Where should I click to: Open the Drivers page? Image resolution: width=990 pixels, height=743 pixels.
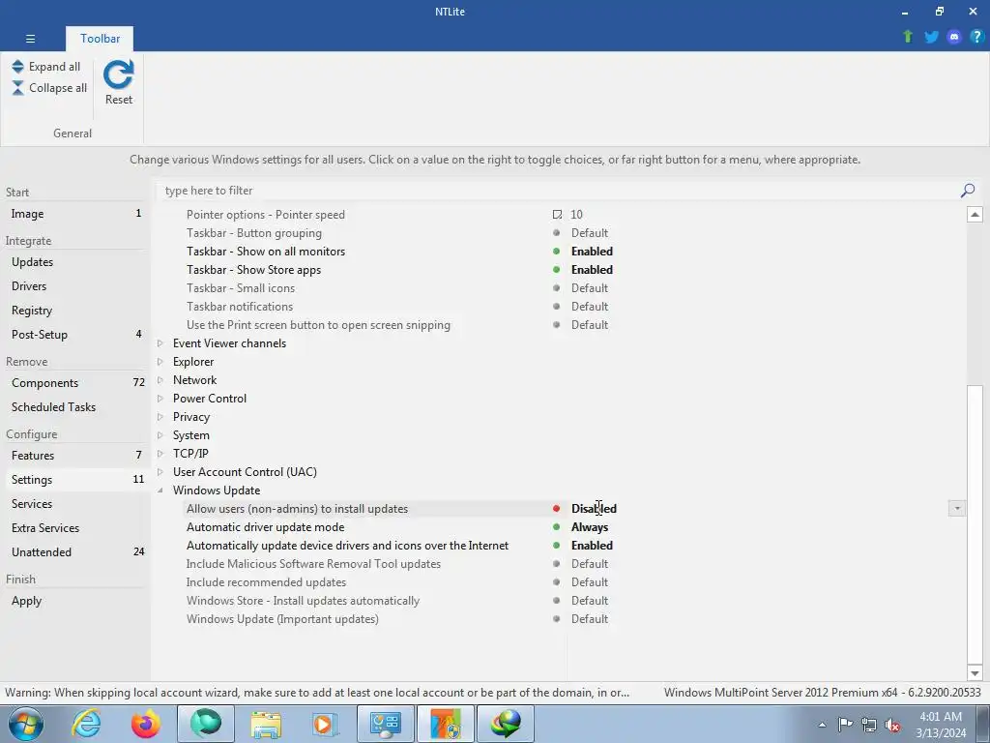coord(75,285)
